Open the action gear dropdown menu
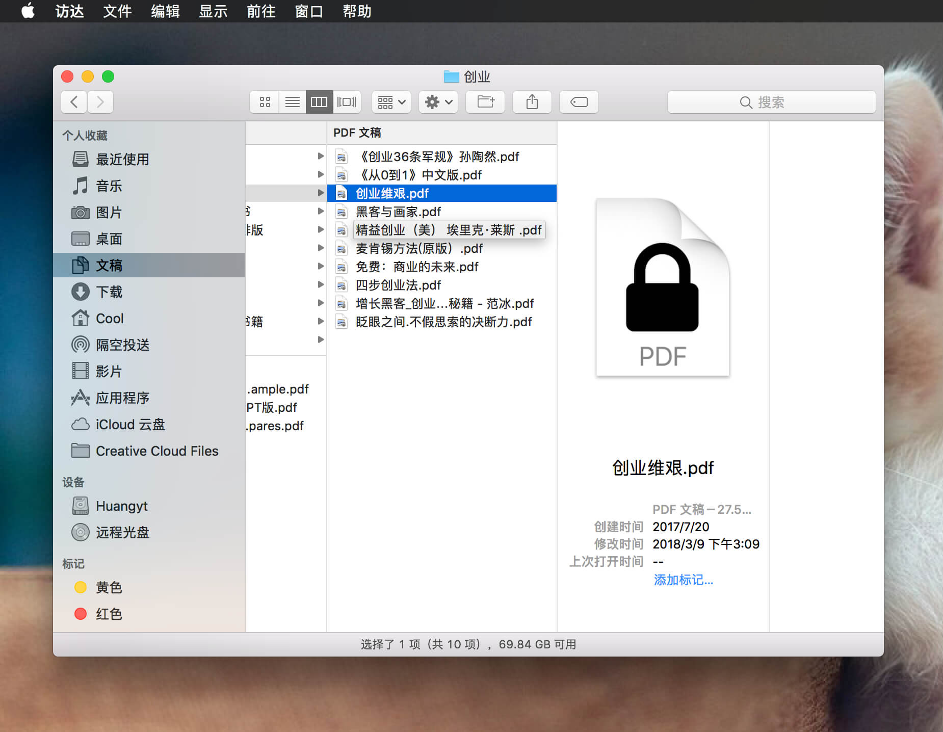The image size is (943, 732). (437, 102)
